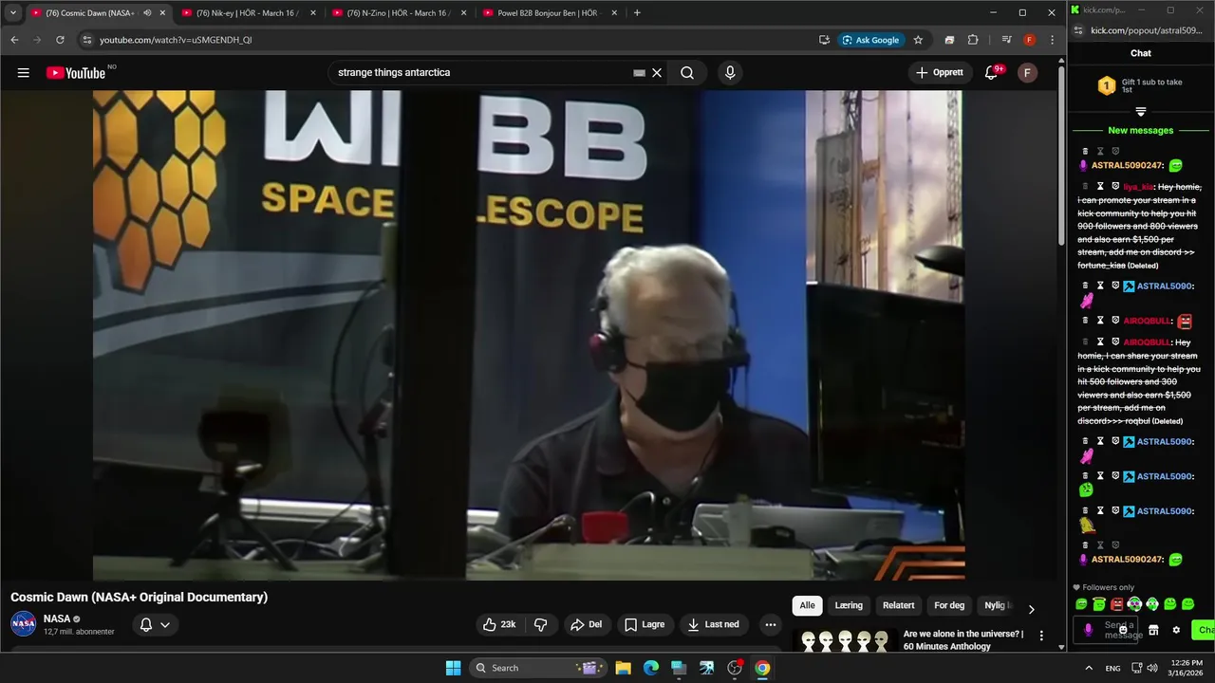Viewport: 1215px width, 683px height.
Task: Select the Relatert filter chip
Action: click(x=898, y=605)
